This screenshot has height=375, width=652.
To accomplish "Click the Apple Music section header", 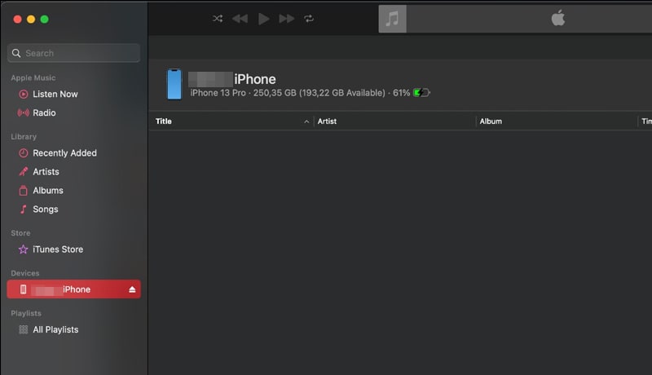I will pyautogui.click(x=33, y=77).
